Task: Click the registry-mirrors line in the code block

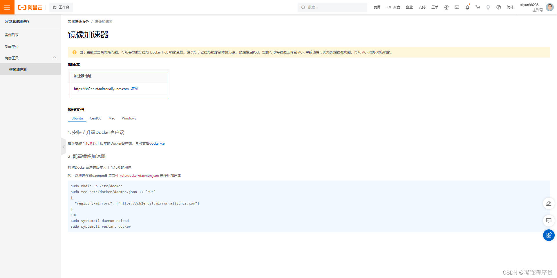Action: click(x=137, y=203)
